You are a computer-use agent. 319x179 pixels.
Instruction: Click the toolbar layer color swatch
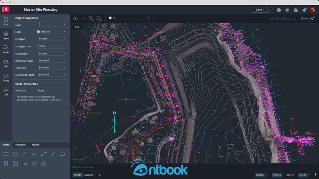coord(110,18)
